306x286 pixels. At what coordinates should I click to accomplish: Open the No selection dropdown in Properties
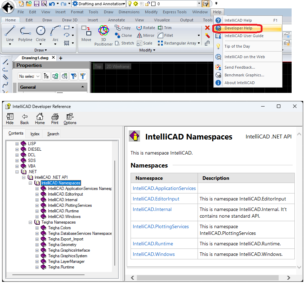[x=29, y=76]
